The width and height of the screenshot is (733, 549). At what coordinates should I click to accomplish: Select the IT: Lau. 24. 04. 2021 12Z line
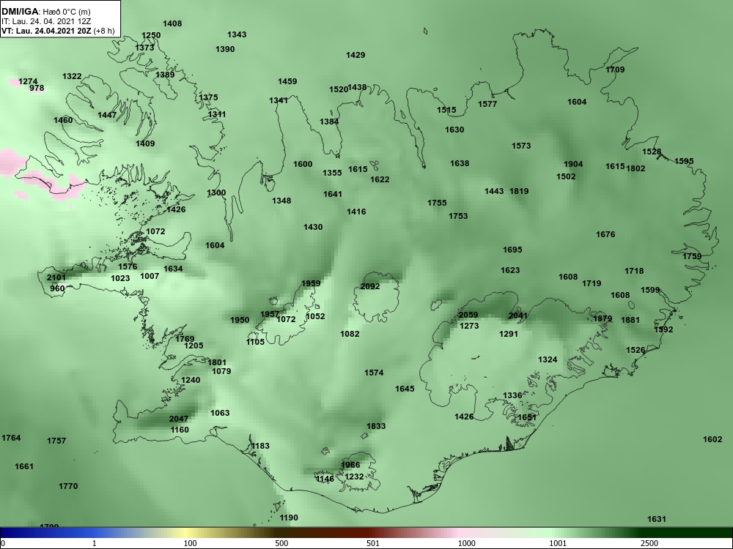(x=45, y=21)
